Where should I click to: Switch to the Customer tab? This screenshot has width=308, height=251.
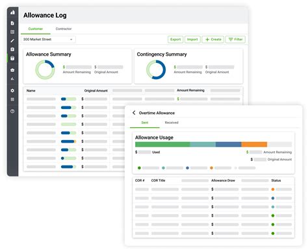coord(36,29)
